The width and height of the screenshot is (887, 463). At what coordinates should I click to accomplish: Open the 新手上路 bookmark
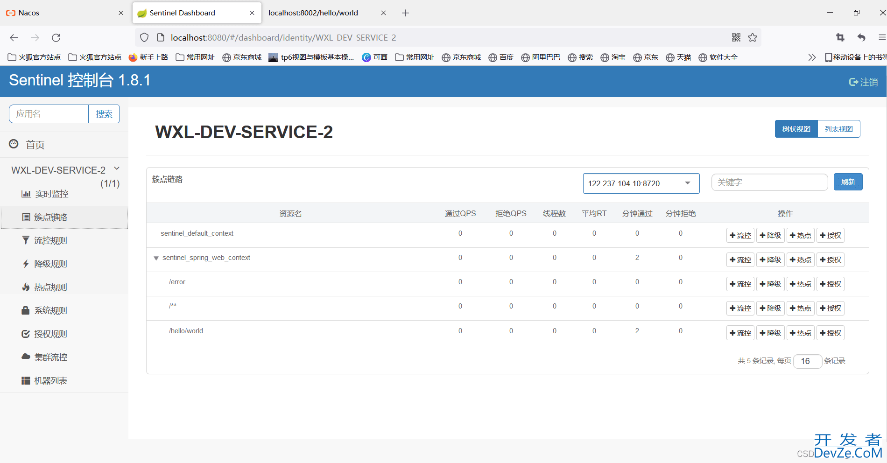(148, 57)
